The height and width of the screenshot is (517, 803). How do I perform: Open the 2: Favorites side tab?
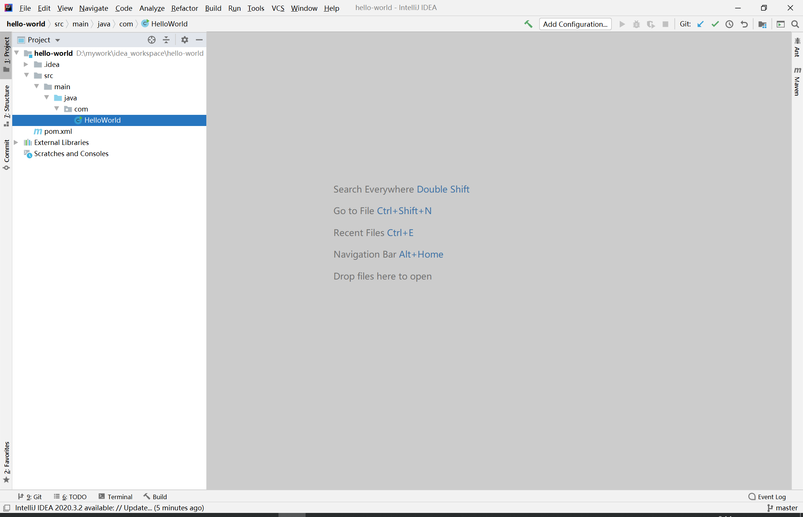point(6,462)
